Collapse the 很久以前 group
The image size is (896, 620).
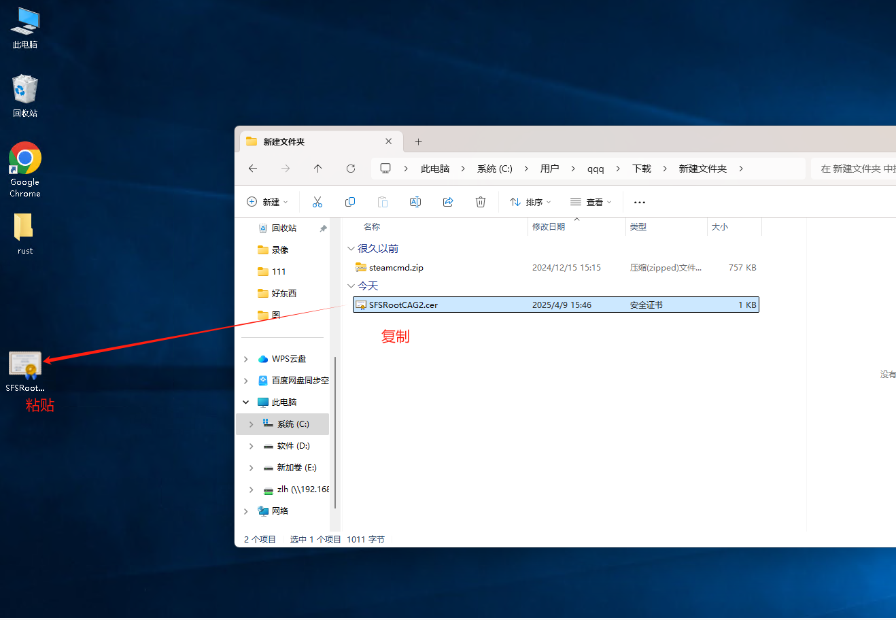click(x=351, y=249)
